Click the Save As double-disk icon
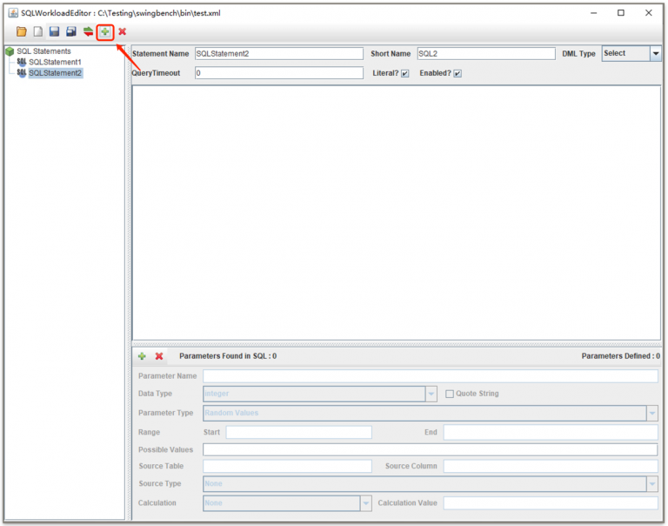The width and height of the screenshot is (668, 526). click(71, 31)
